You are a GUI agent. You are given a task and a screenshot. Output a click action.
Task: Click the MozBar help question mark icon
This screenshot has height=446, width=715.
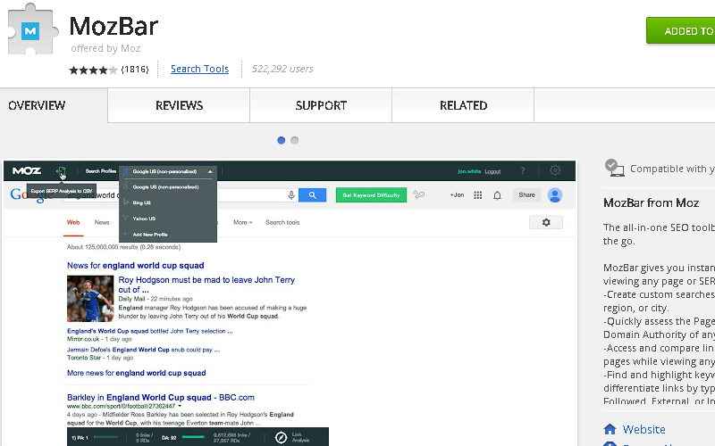[523, 170]
